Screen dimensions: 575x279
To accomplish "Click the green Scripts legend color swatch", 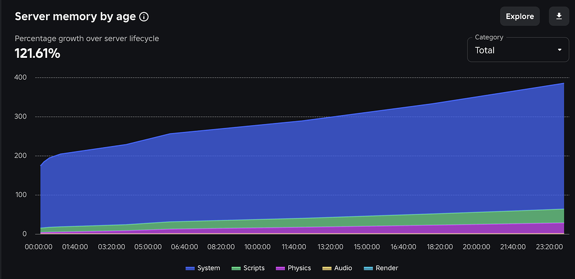I will (x=237, y=268).
